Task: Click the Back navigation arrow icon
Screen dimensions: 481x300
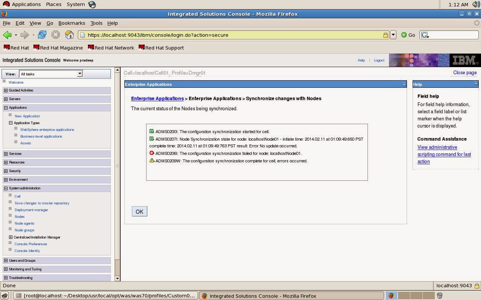Action: [x=7, y=35]
